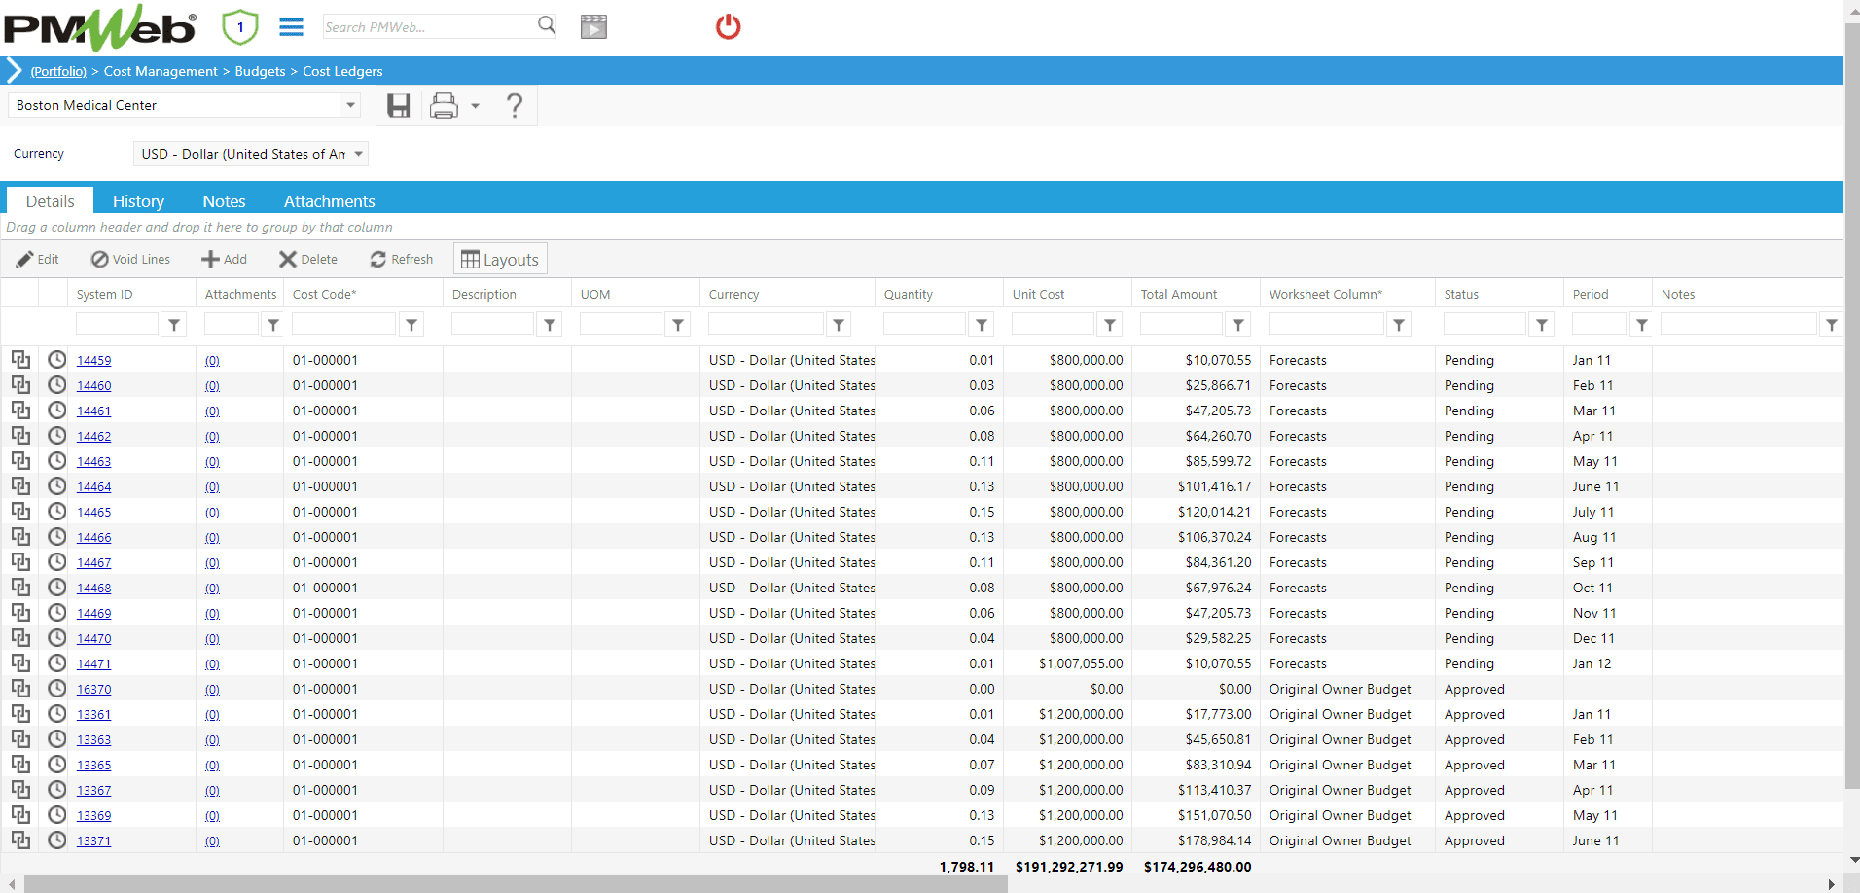
Task: Click Quantity column filter icon
Action: click(x=982, y=325)
